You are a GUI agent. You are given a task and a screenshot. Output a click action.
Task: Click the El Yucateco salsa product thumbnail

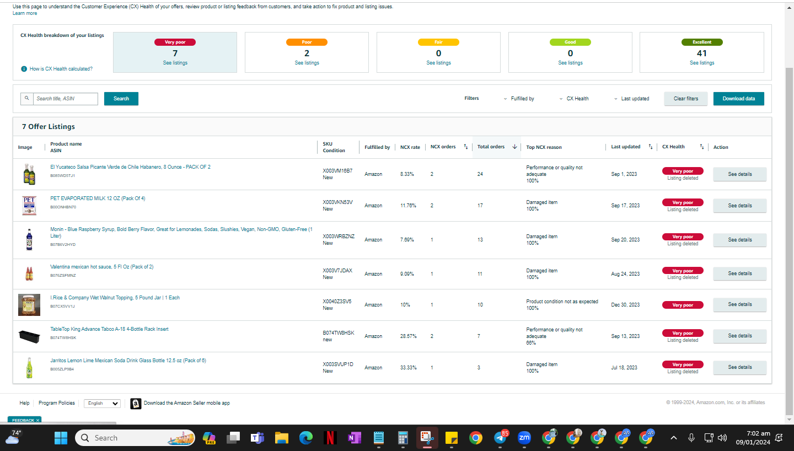pyautogui.click(x=29, y=174)
